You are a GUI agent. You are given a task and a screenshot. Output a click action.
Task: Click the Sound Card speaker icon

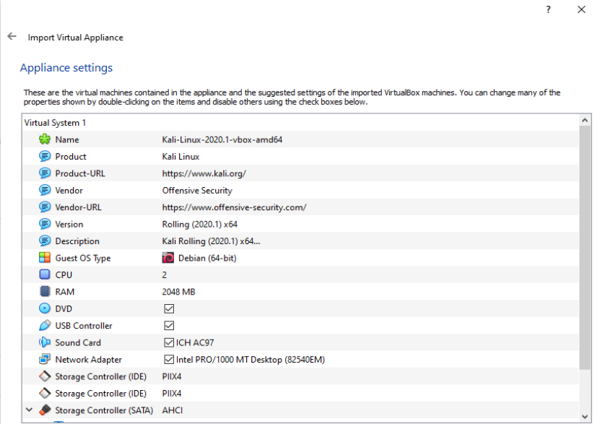pos(45,342)
